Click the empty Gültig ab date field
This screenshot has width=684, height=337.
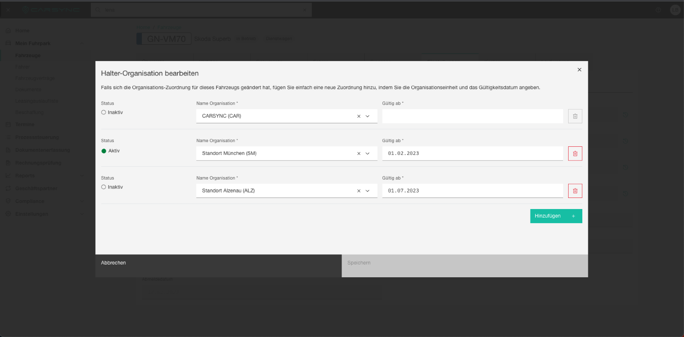(x=472, y=116)
